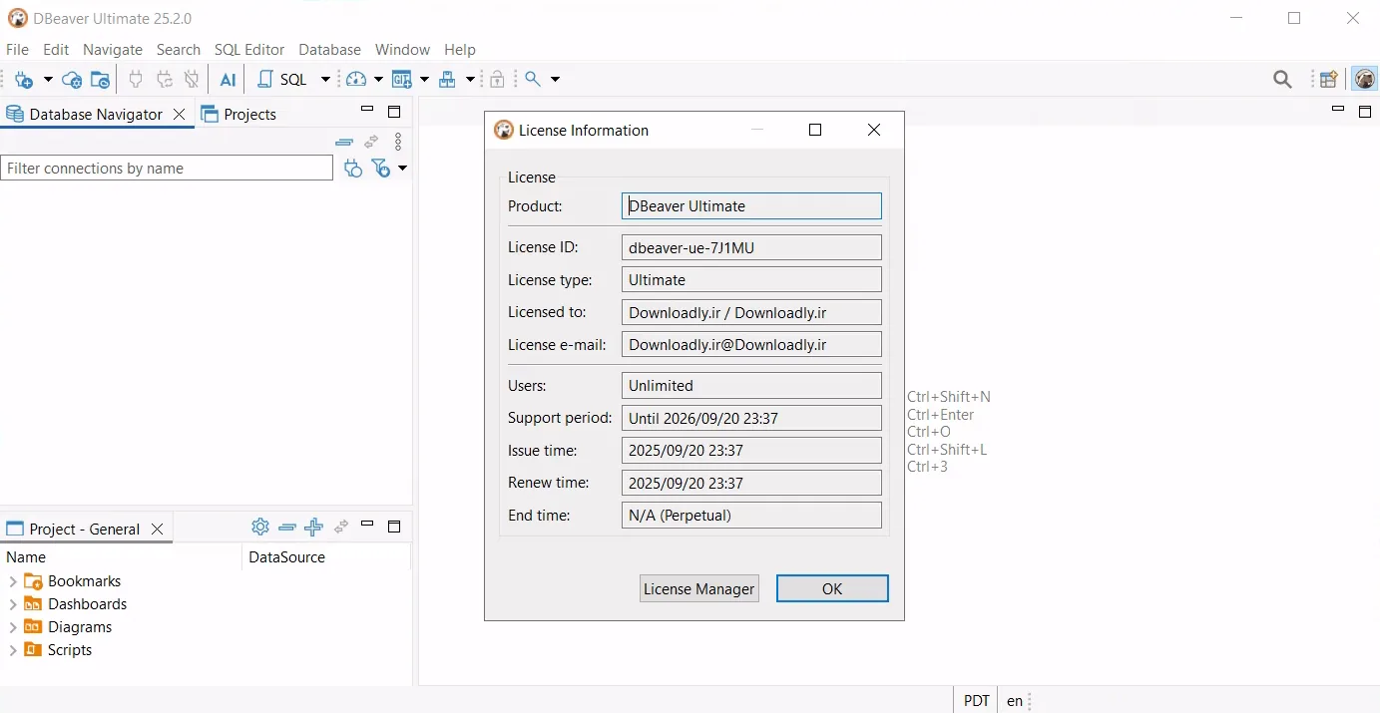Screen dimensions: 1380x713
Task: Open a new SQL script via SQL button
Action: click(282, 80)
